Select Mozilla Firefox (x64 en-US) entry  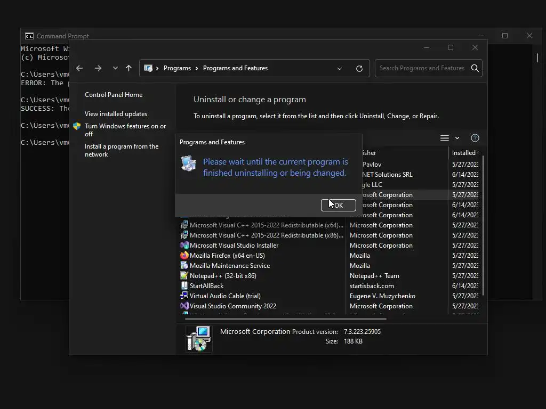pos(227,255)
